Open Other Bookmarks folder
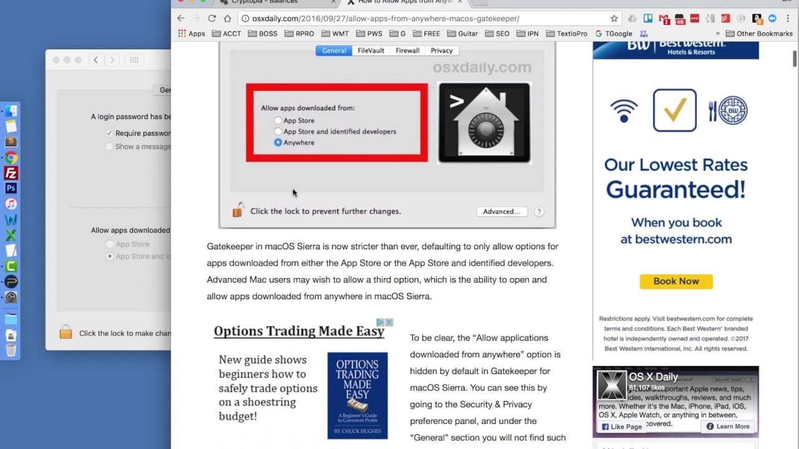Screen dimensions: 799x449 pos(758,34)
